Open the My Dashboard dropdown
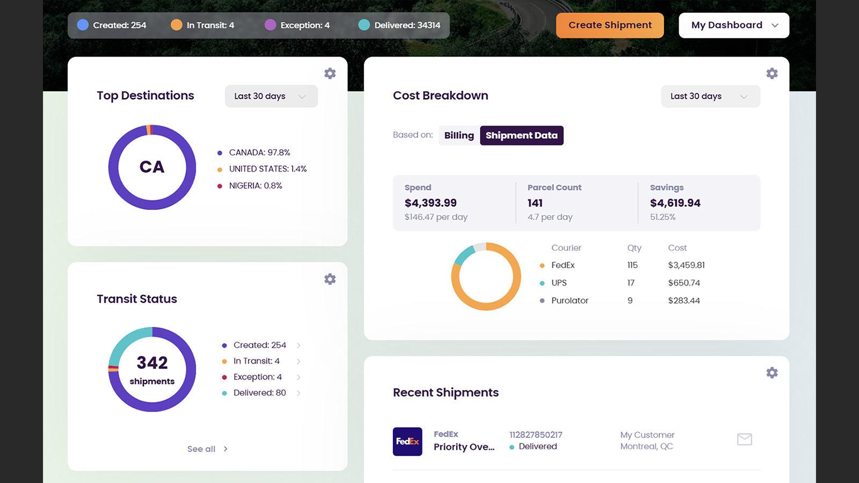 (733, 25)
